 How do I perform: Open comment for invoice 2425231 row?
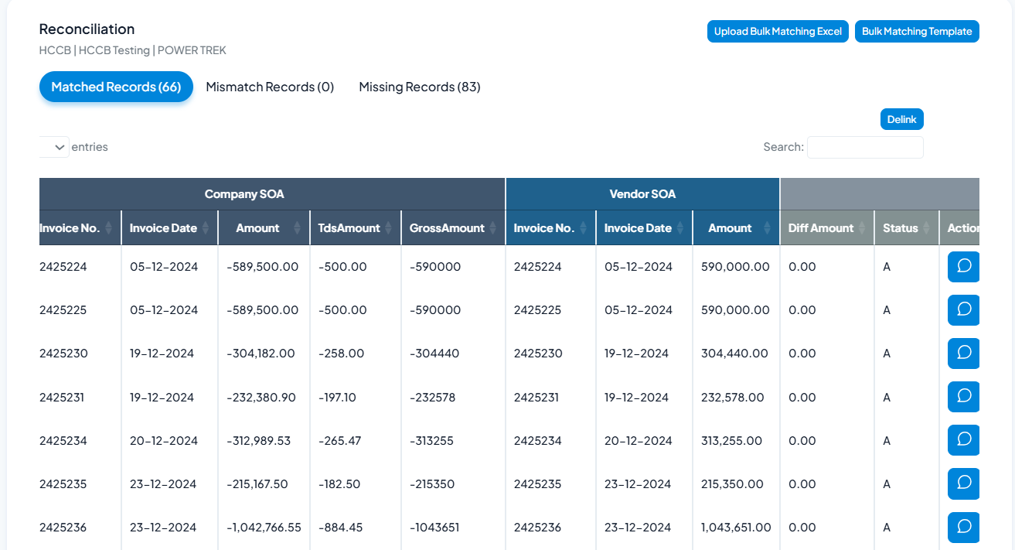pyautogui.click(x=963, y=397)
